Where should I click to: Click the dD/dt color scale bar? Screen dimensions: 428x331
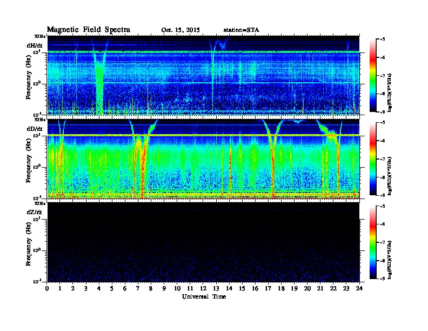tap(373, 159)
